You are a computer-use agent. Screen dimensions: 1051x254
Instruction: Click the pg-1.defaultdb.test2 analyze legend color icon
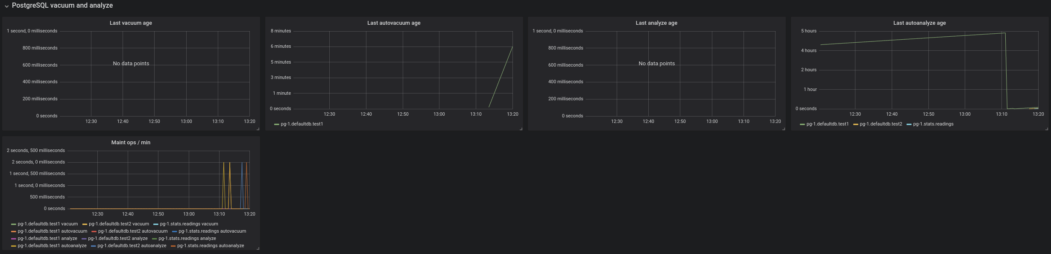84,239
